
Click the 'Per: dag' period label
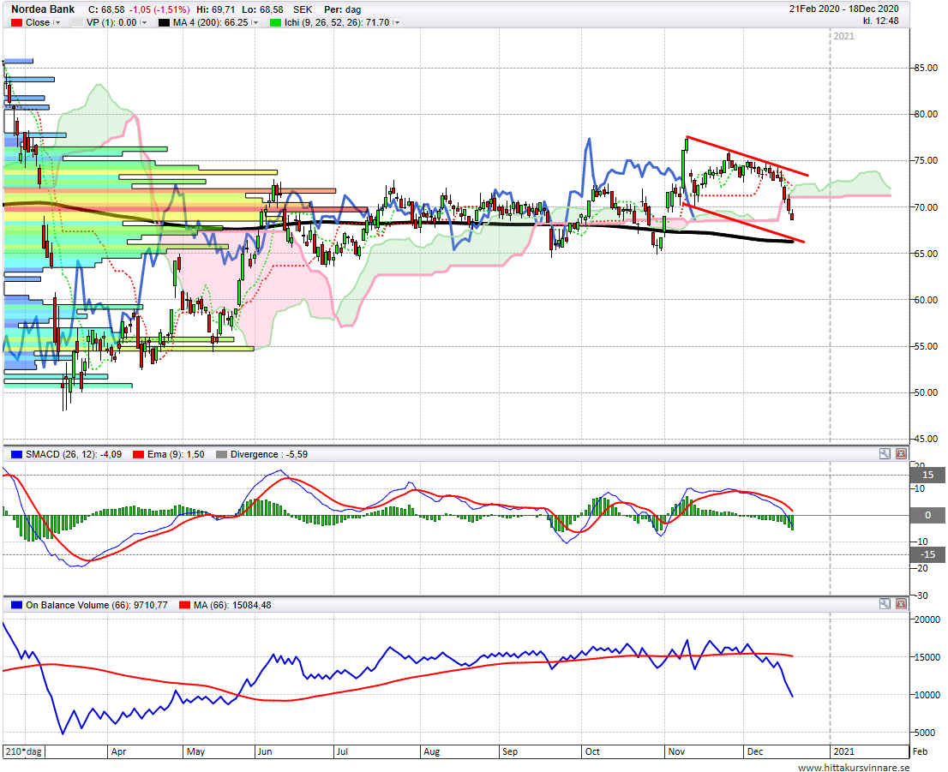tap(342, 9)
